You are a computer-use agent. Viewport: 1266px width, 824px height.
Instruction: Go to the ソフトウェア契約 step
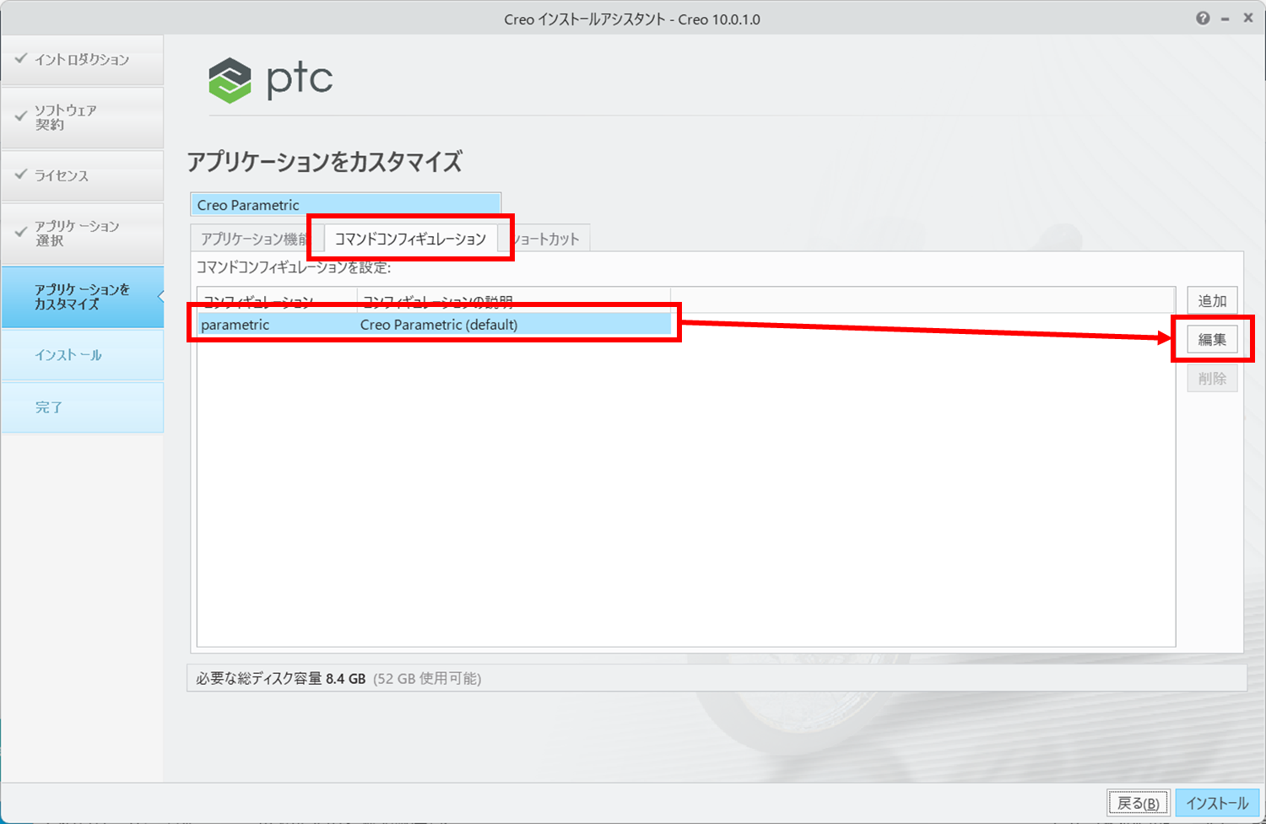click(x=82, y=117)
